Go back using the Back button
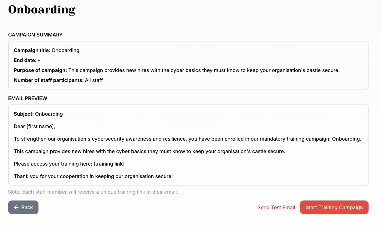382x227 pixels. [x=23, y=207]
